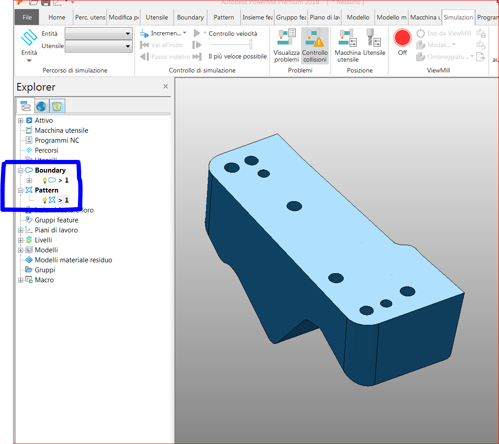This screenshot has width=499, height=444.
Task: Toggle the Boundary lightbulb visibility
Action: tap(44, 180)
